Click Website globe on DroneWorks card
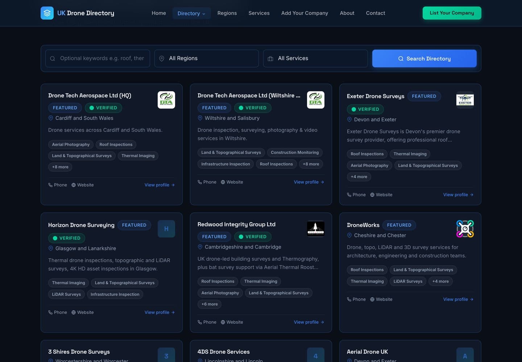This screenshot has height=362, width=522. pos(372,299)
